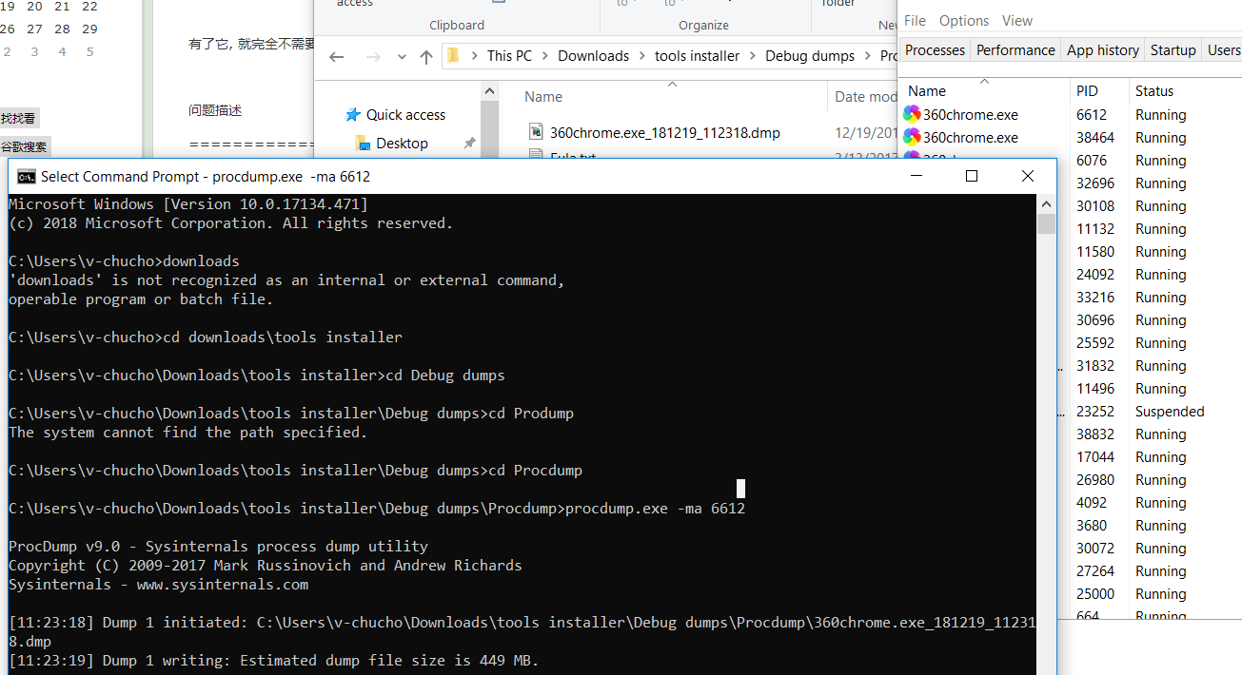This screenshot has height=675, width=1242.
Task: Click navigation pane scrollbar up arrow
Action: [489, 91]
